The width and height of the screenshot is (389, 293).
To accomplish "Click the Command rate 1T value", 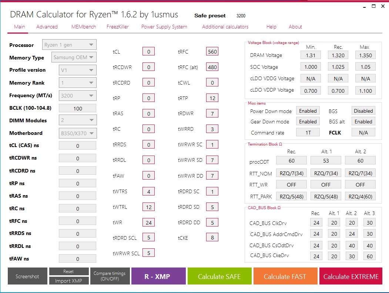I will (x=308, y=133).
